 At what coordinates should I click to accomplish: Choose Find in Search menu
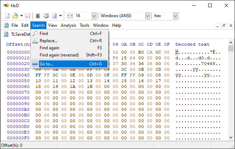point(70,34)
